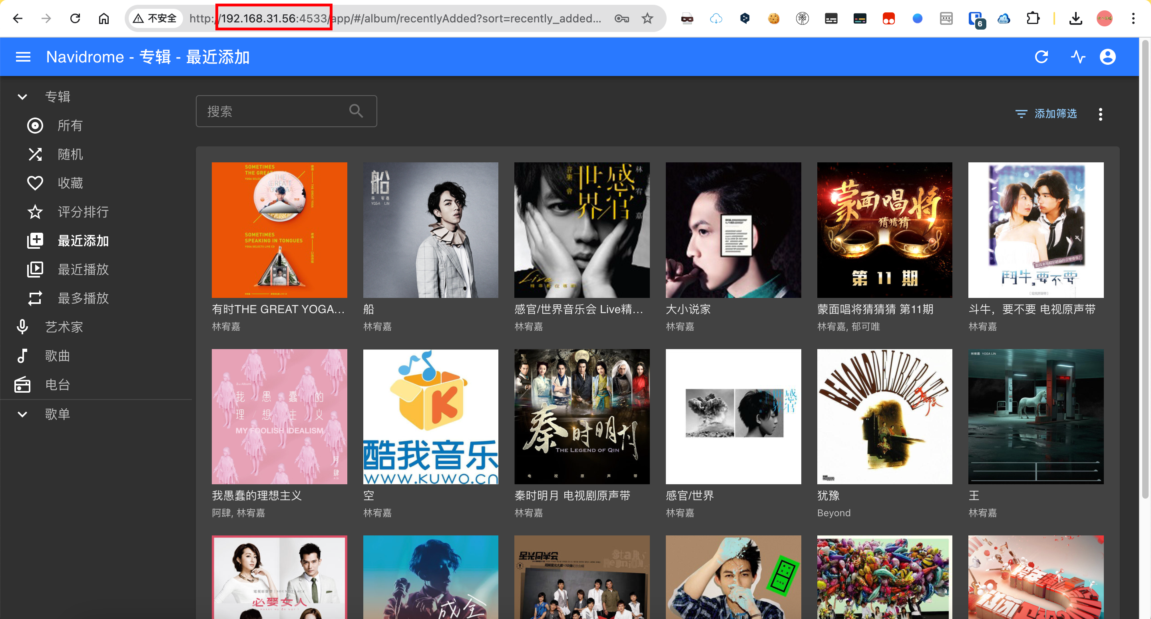Image resolution: width=1151 pixels, height=619 pixels.
Task: Select 最近播放 in sidebar
Action: pyautogui.click(x=83, y=269)
